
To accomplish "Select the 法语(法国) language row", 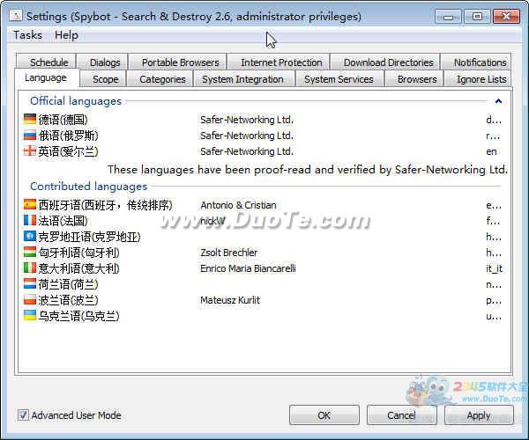I will tap(263, 221).
